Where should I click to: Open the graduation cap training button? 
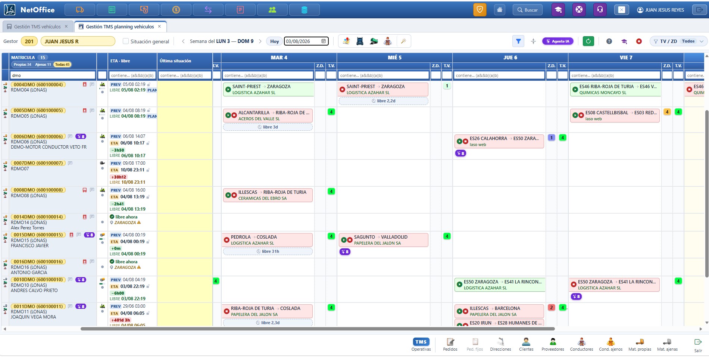pos(558,10)
